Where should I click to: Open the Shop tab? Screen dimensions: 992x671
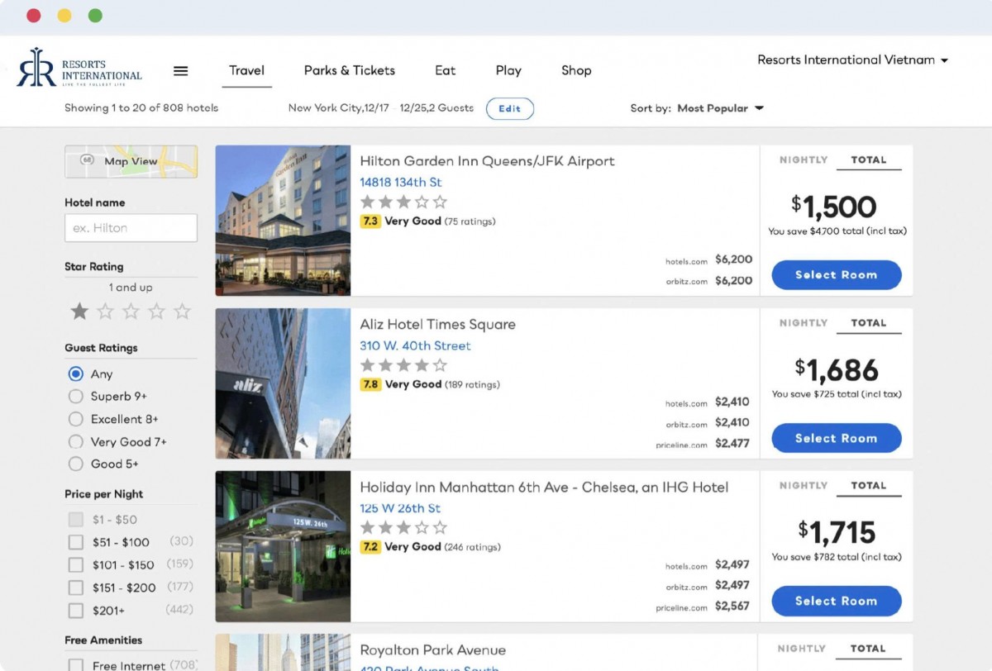click(x=576, y=70)
